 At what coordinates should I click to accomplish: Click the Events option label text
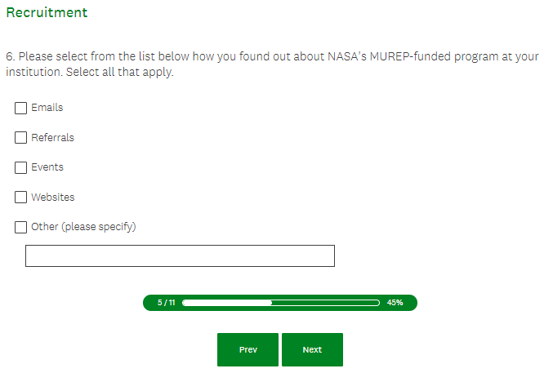(x=47, y=167)
